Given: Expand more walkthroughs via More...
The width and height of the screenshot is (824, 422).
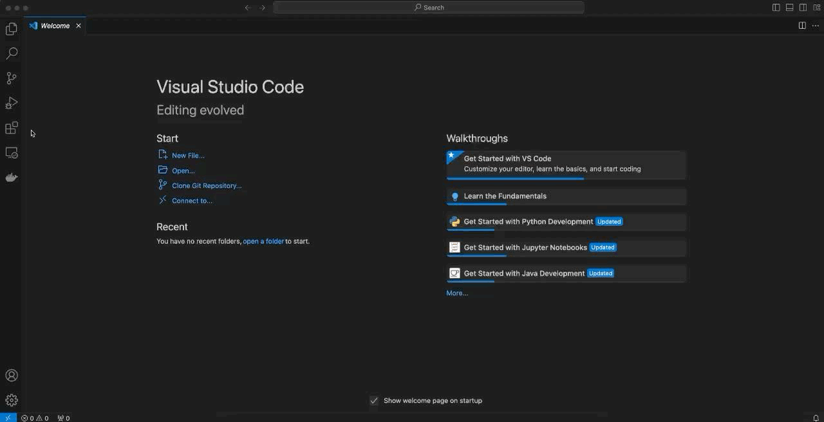Looking at the screenshot, I should [x=456, y=293].
